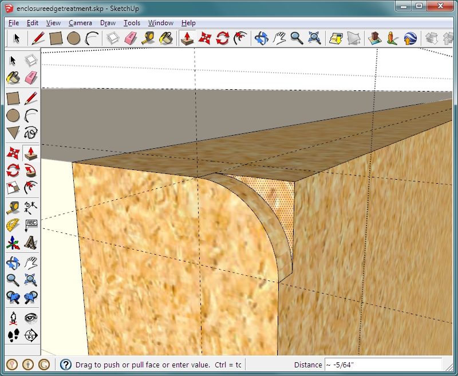Open the View menu
The height and width of the screenshot is (376, 458).
(x=53, y=23)
